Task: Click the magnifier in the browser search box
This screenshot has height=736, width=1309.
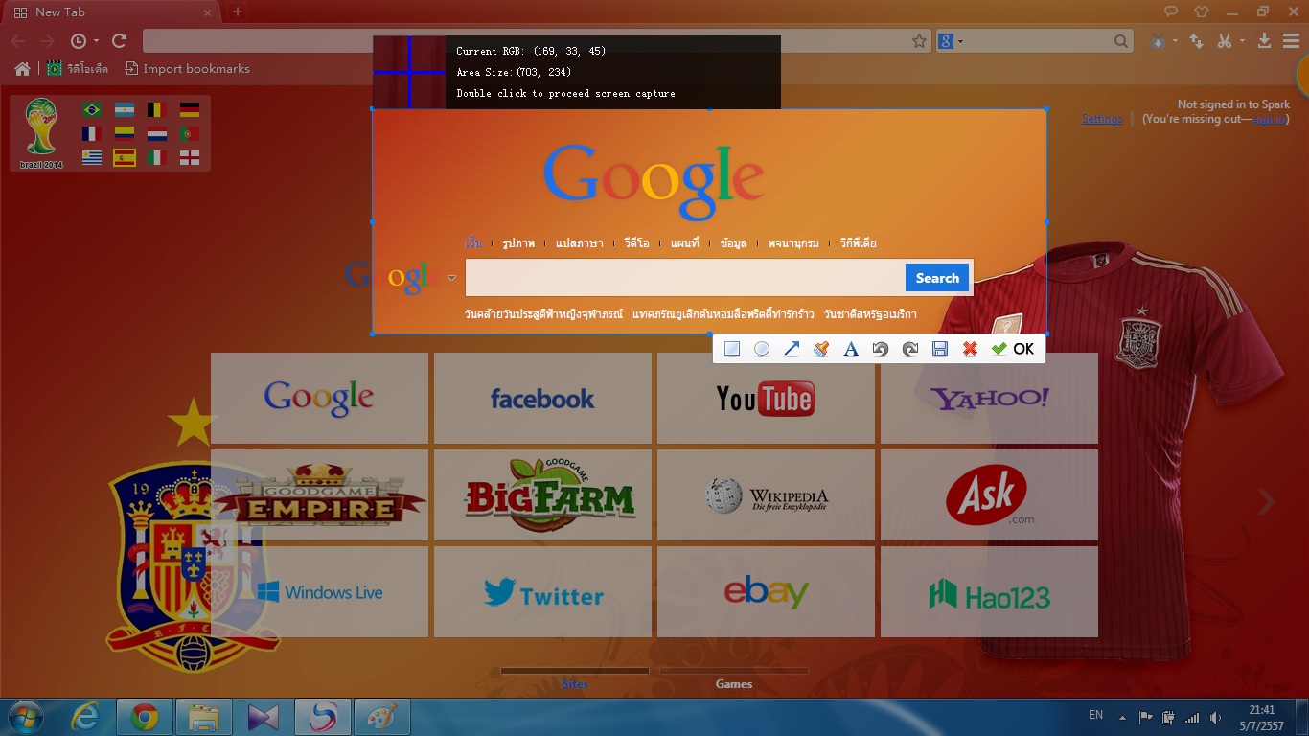Action: [1122, 41]
